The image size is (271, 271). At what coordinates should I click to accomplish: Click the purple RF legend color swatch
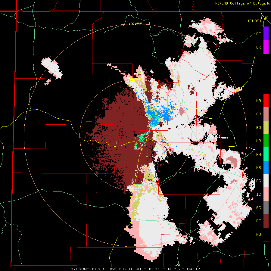(x=266, y=34)
